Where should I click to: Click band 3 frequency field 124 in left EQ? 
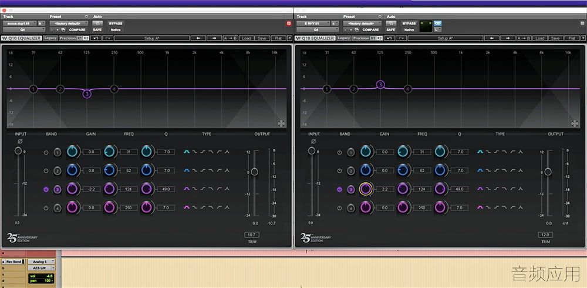[129, 189]
